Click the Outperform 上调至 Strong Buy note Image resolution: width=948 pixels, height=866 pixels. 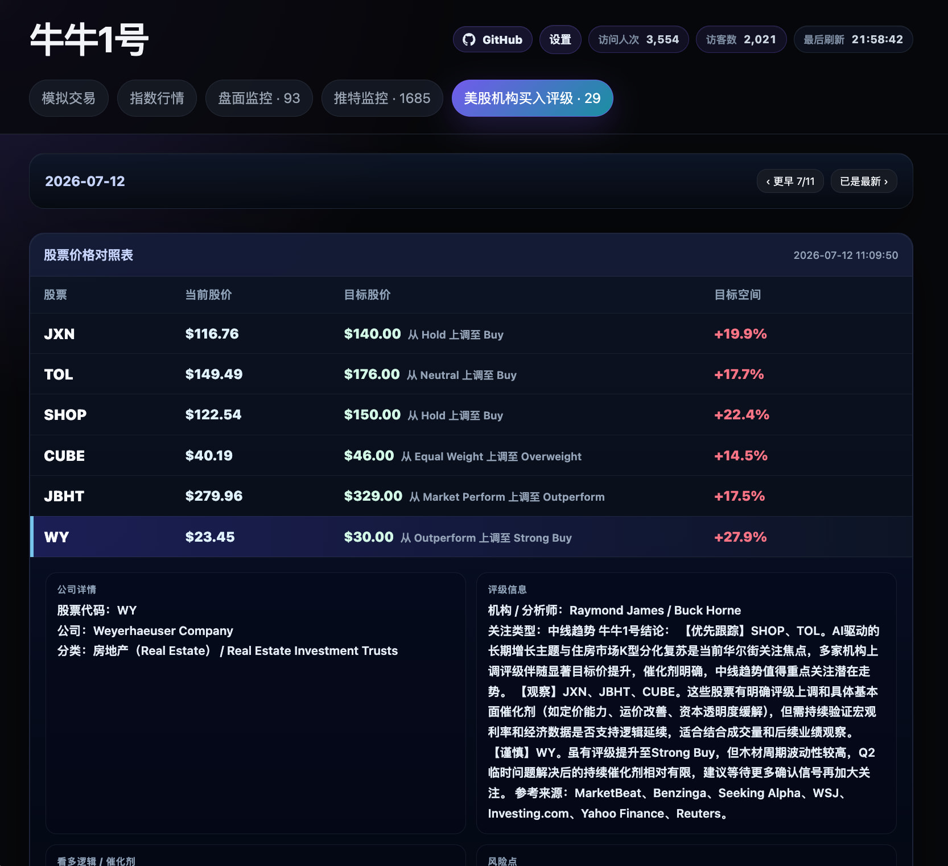coord(486,538)
